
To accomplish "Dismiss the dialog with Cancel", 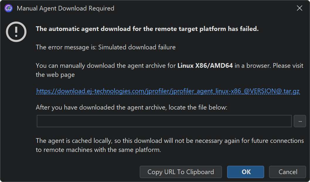I will (287, 172).
